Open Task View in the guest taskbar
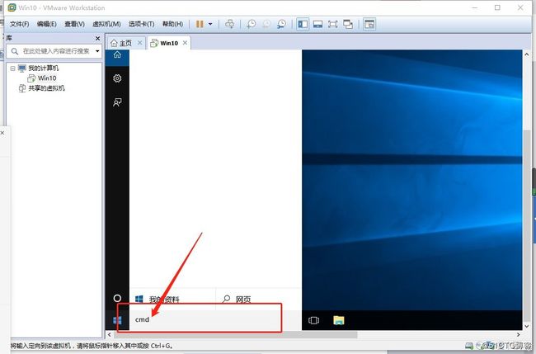536x354 pixels. pyautogui.click(x=313, y=320)
